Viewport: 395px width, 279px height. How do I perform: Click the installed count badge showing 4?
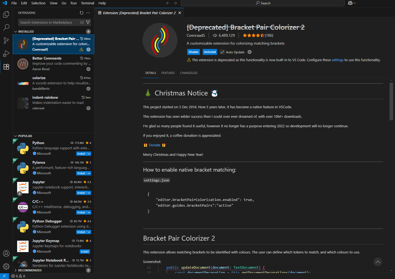point(88,32)
